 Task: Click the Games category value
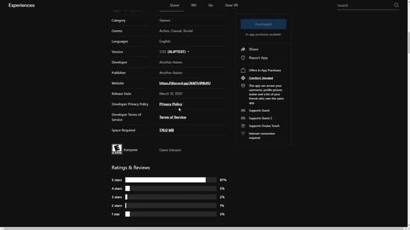(165, 20)
